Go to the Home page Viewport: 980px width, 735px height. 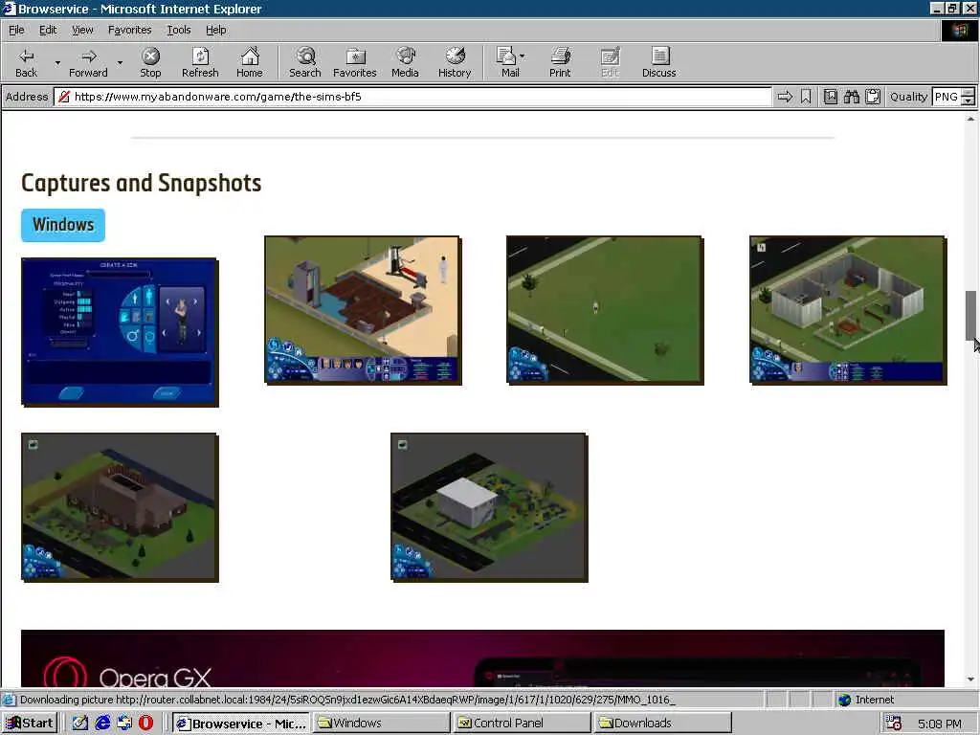250,62
